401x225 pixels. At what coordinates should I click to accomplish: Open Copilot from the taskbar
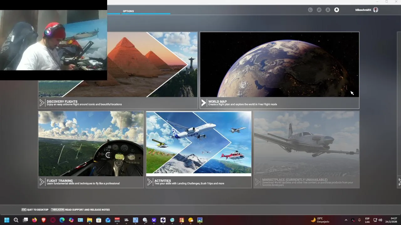pos(71,220)
